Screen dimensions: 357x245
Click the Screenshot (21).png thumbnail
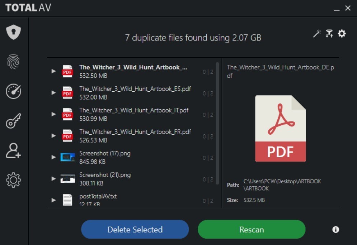[67, 179]
